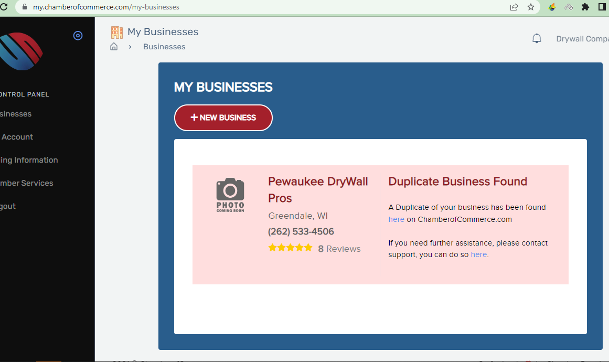Image resolution: width=609 pixels, height=362 pixels.
Task: Click the breadcrumb chevron separator
Action: (x=130, y=47)
